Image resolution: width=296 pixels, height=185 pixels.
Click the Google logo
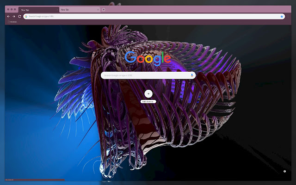148,58
